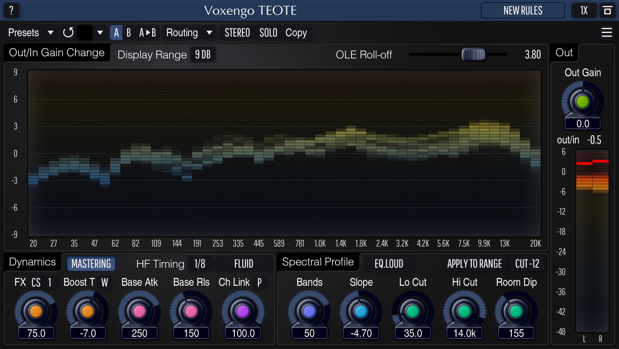Click the Ch Link 100.0 value field

pos(243,333)
